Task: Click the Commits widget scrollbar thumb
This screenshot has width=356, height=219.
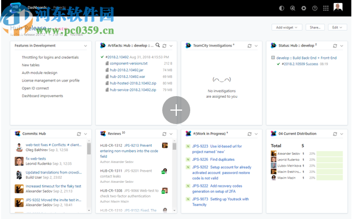Action: [89, 149]
